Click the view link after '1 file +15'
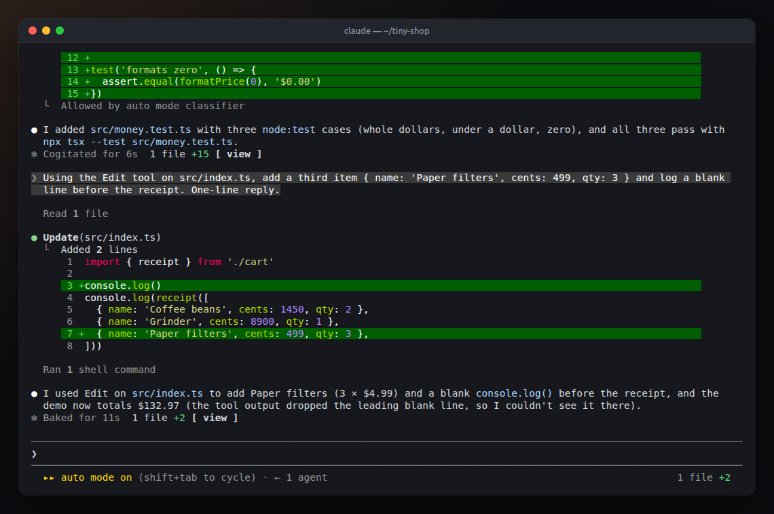 pos(238,154)
